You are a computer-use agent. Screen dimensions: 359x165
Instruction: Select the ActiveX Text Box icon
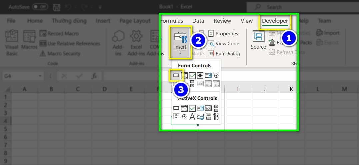[208, 108]
